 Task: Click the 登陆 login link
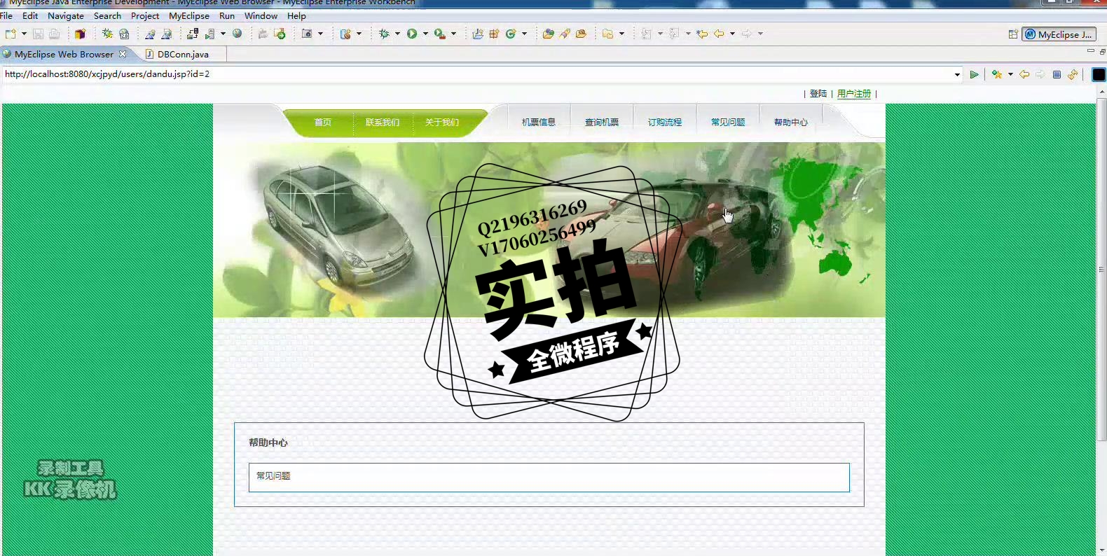[x=818, y=93]
